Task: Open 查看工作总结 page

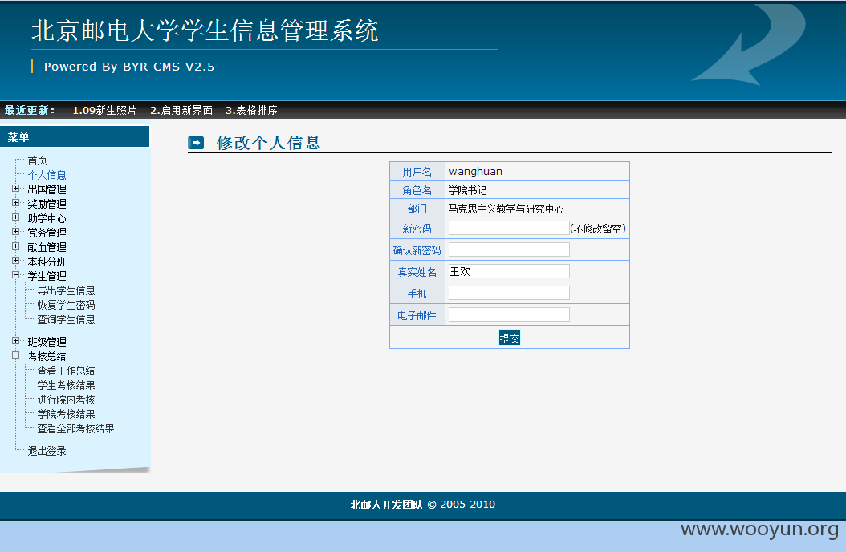Action: (x=66, y=371)
